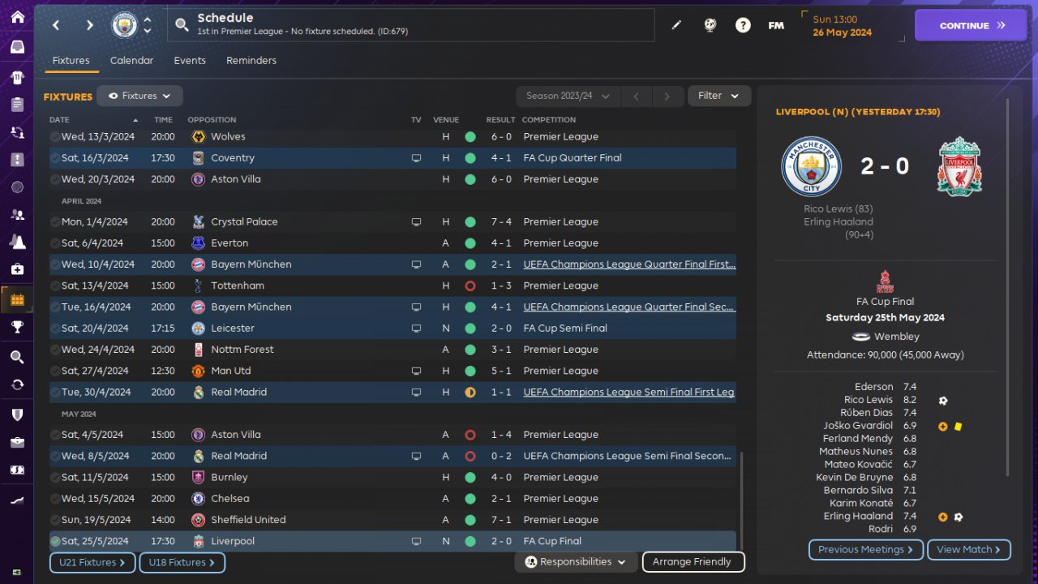Click the Coventry club badge in the fixtures list
Screen dimensions: 1038x584
click(198, 158)
